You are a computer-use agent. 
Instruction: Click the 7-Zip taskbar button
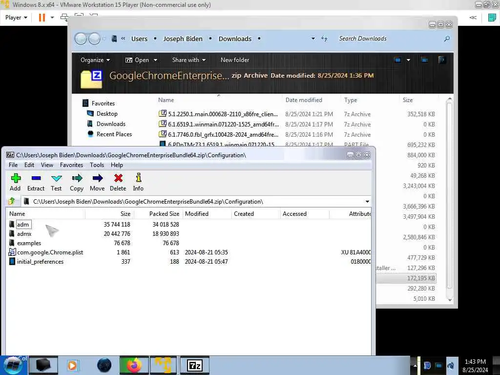195,365
